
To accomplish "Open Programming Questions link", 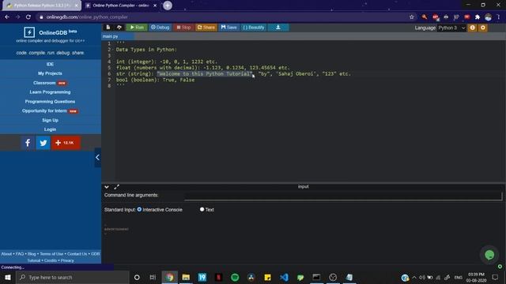I will click(x=50, y=102).
